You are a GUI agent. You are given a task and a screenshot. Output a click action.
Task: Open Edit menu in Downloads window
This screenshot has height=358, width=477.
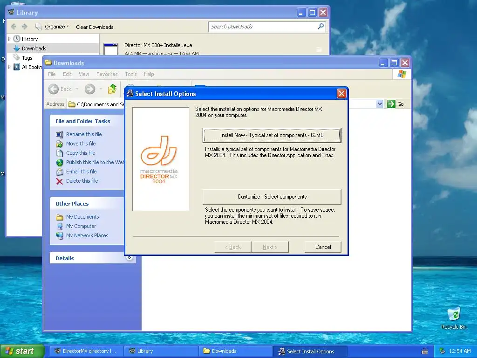coord(67,74)
